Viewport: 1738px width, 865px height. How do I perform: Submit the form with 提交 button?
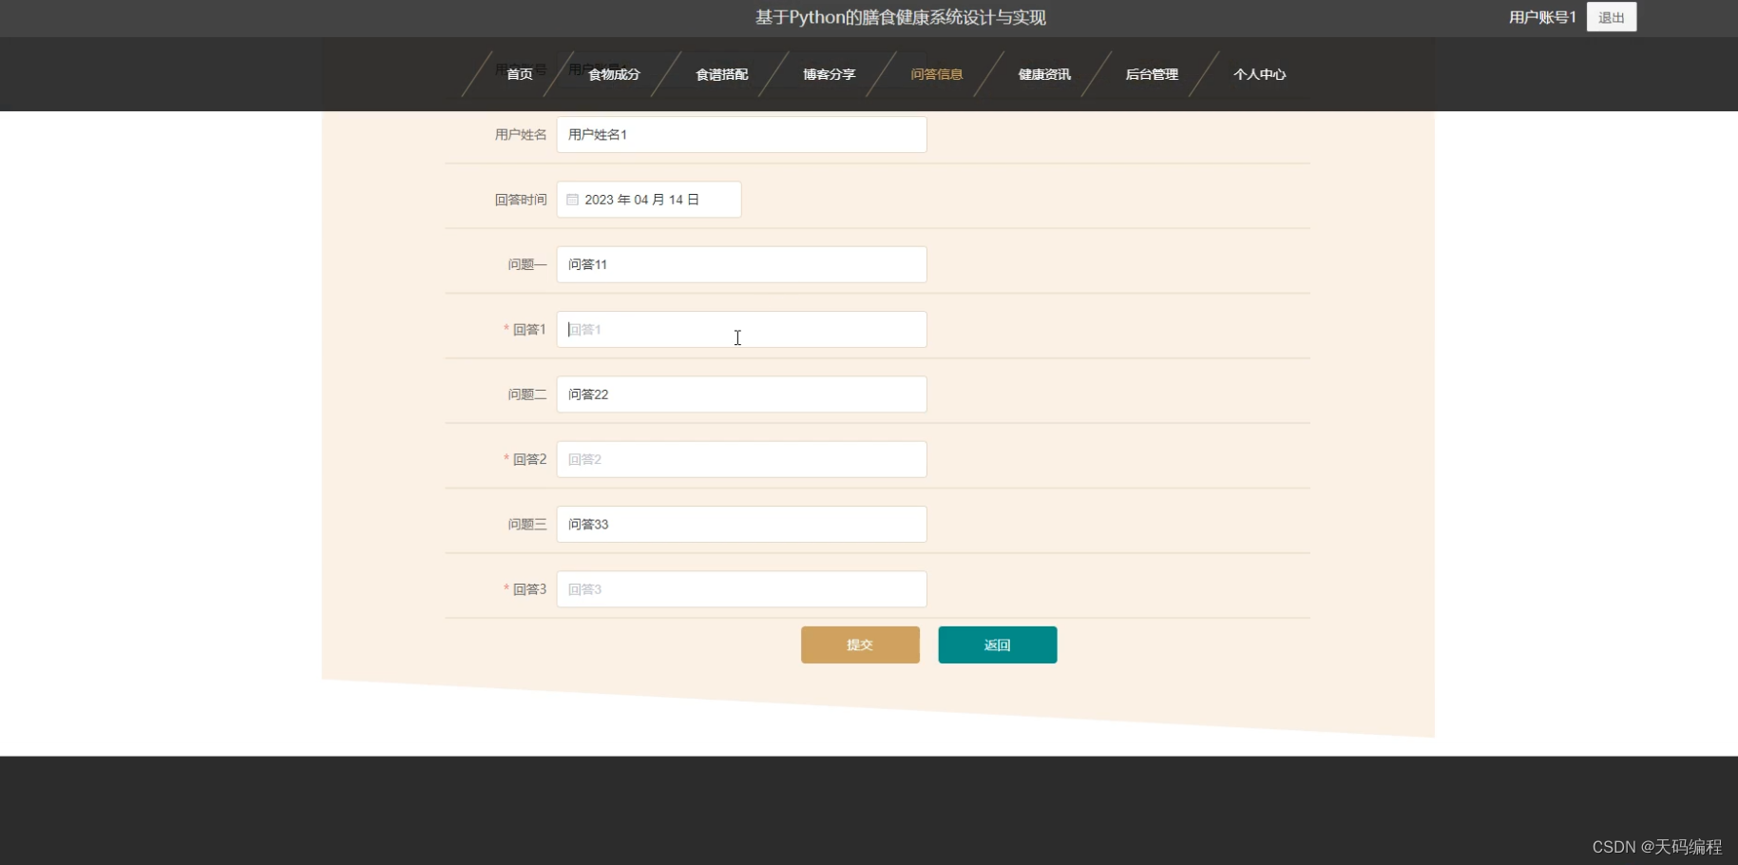tap(860, 644)
